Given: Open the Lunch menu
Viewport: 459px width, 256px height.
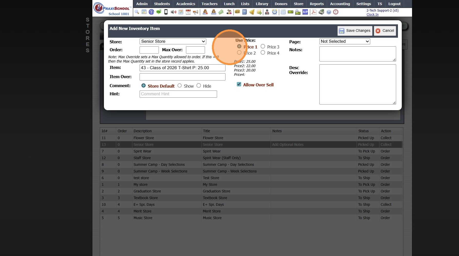Looking at the screenshot, I should point(229,4).
